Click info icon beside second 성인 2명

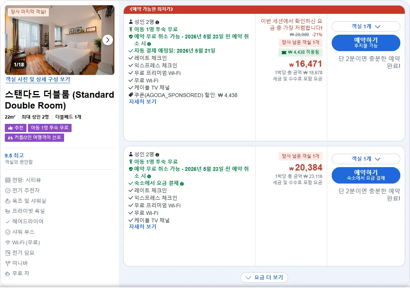[157, 155]
